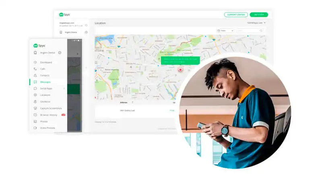
Task: Click the Capture Screenshots monitor icon
Action: tap(35, 108)
